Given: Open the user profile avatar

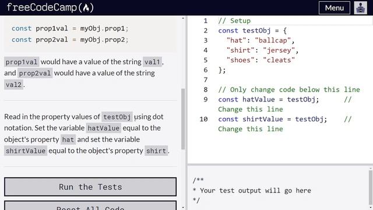Looking at the screenshot, I should tap(360, 8).
